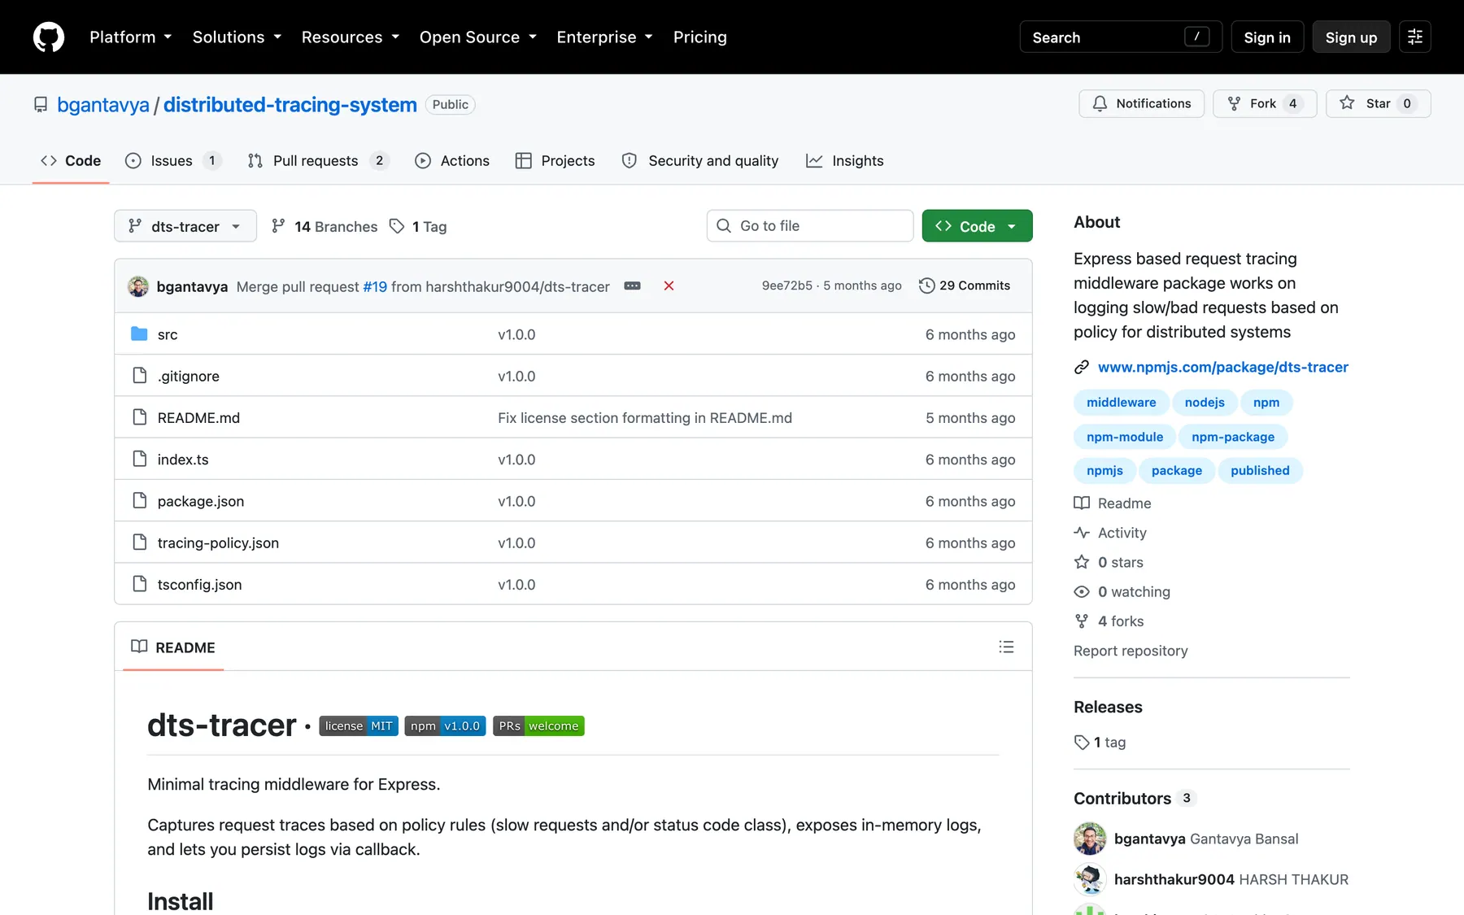Select the middleware topic tag

click(x=1121, y=403)
